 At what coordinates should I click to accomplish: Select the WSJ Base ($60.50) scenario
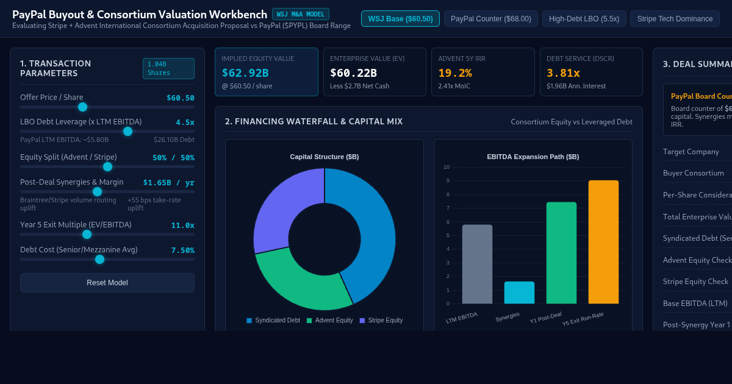pyautogui.click(x=400, y=19)
